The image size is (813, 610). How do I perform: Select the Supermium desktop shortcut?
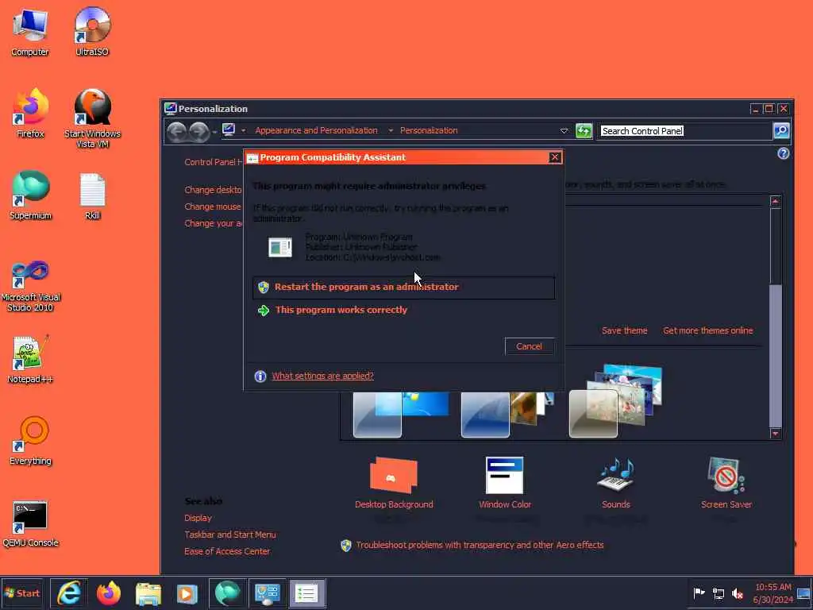(30, 195)
